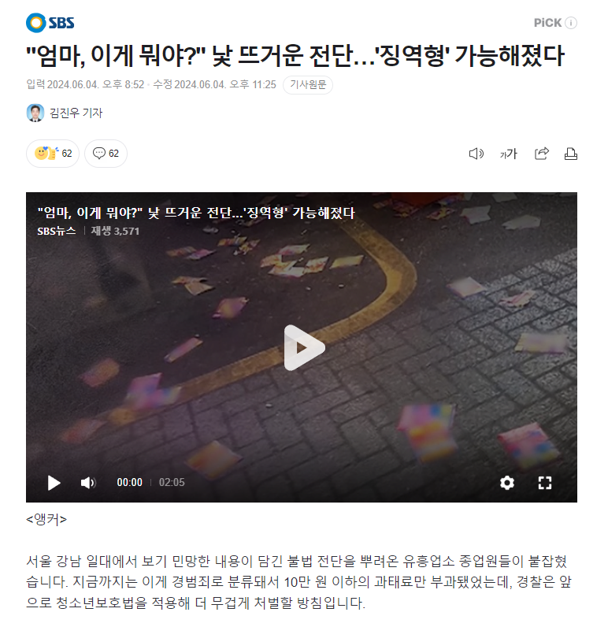Image resolution: width=608 pixels, height=627 pixels.
Task: Change font size with the 가가 icon
Action: [509, 154]
